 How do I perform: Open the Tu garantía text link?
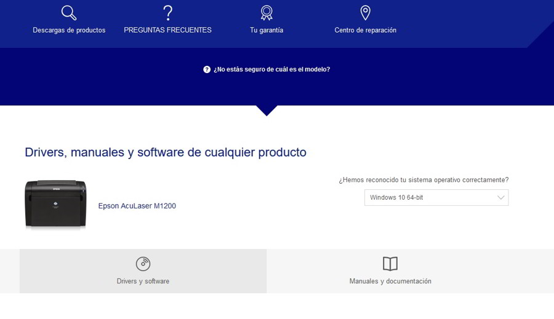pos(267,30)
